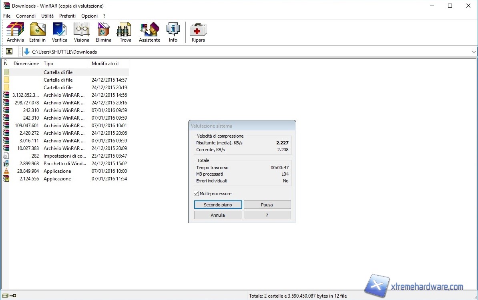The image size is (478, 300).
Task: Open the Comandi menu
Action: (x=26, y=16)
